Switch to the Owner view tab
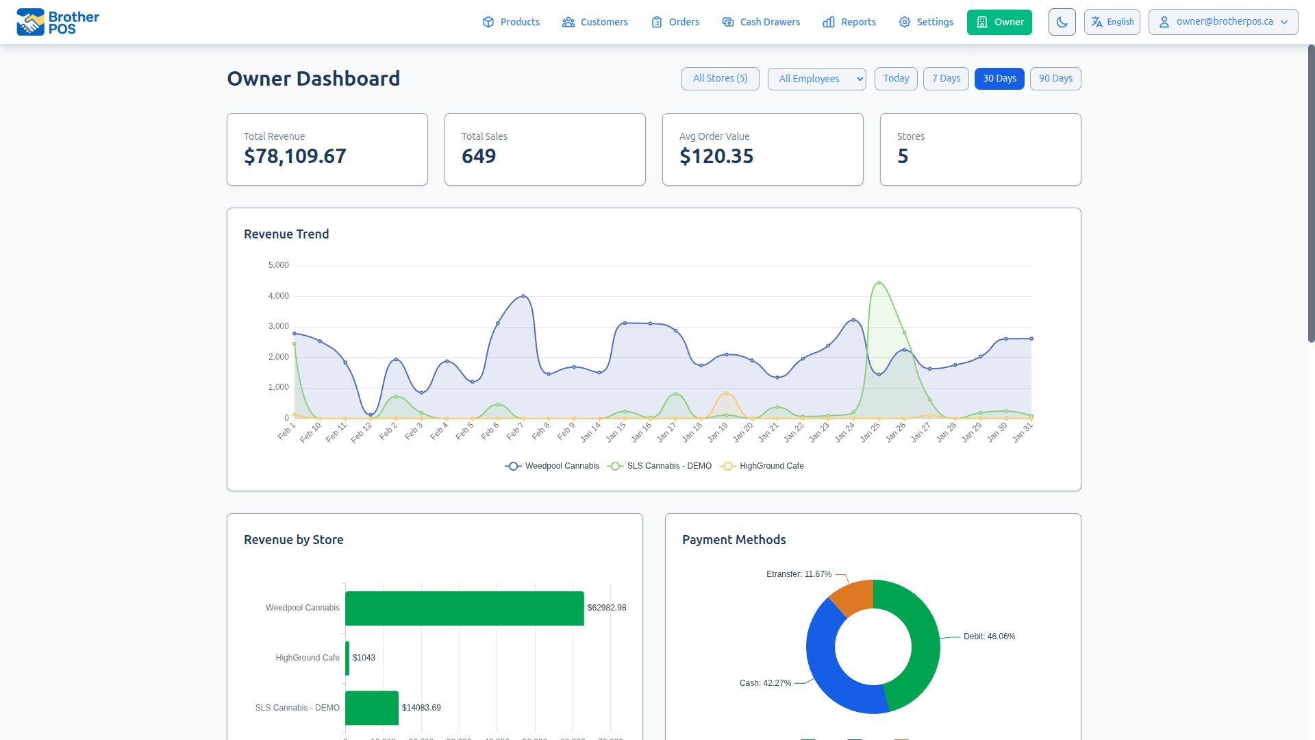The width and height of the screenshot is (1315, 740). [x=999, y=22]
